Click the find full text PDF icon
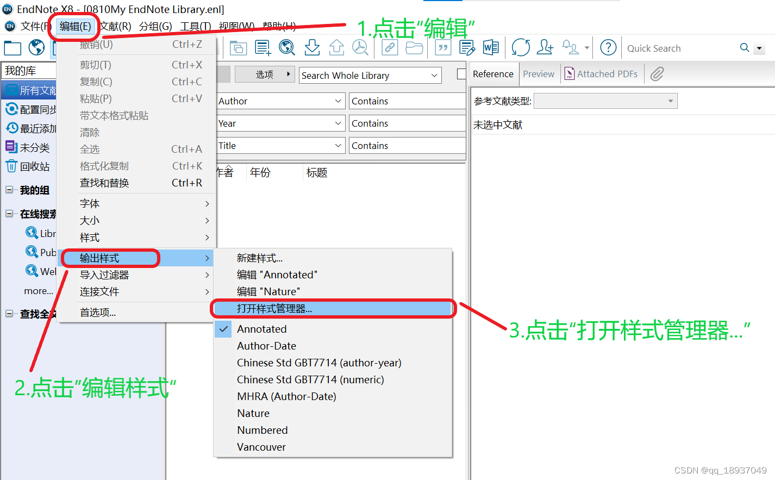Screen dimensions: 775x480 [x=360, y=48]
